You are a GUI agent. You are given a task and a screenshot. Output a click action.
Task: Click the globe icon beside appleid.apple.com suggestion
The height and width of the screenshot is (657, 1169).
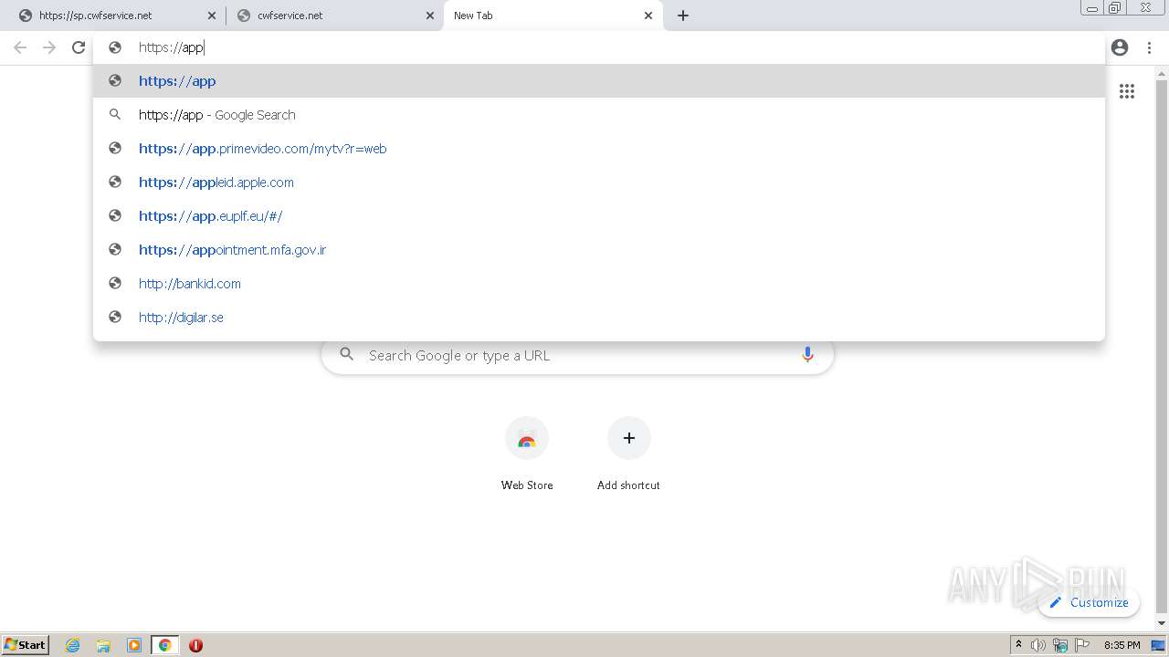(x=115, y=182)
